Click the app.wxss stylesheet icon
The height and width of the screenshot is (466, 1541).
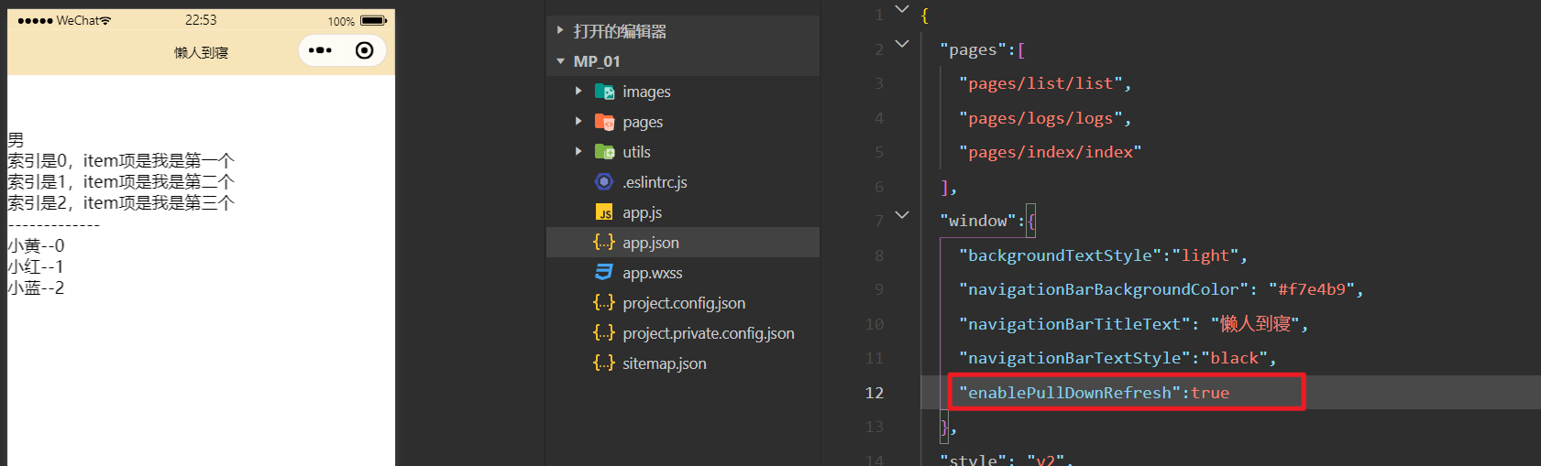pos(604,272)
